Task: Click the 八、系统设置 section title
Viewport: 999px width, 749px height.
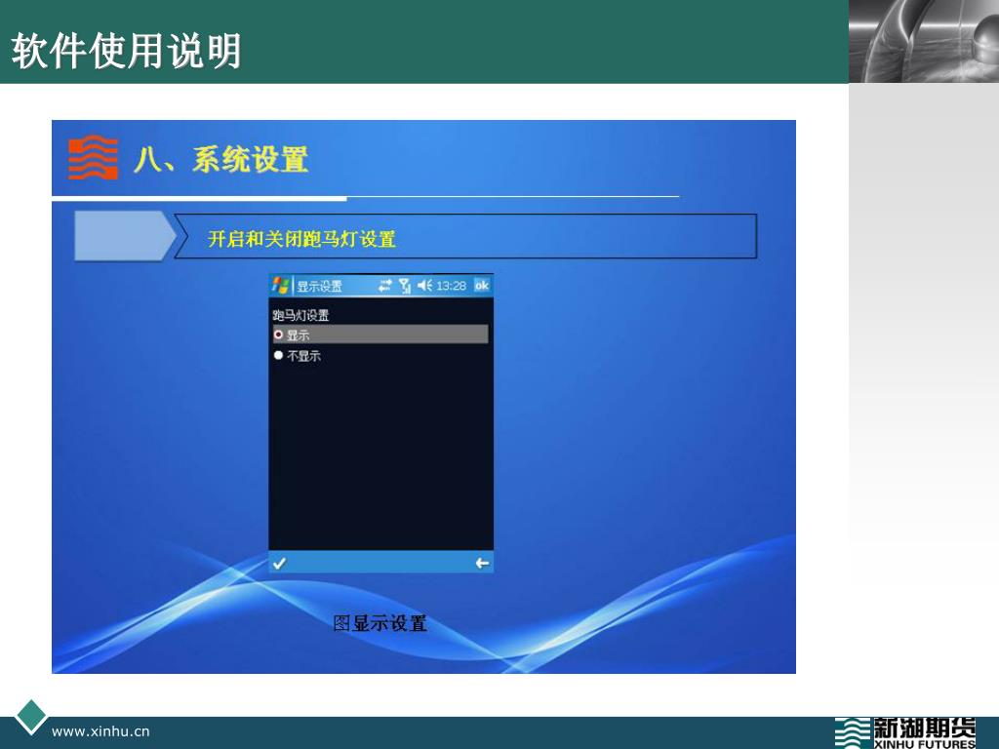Action: 221,159
